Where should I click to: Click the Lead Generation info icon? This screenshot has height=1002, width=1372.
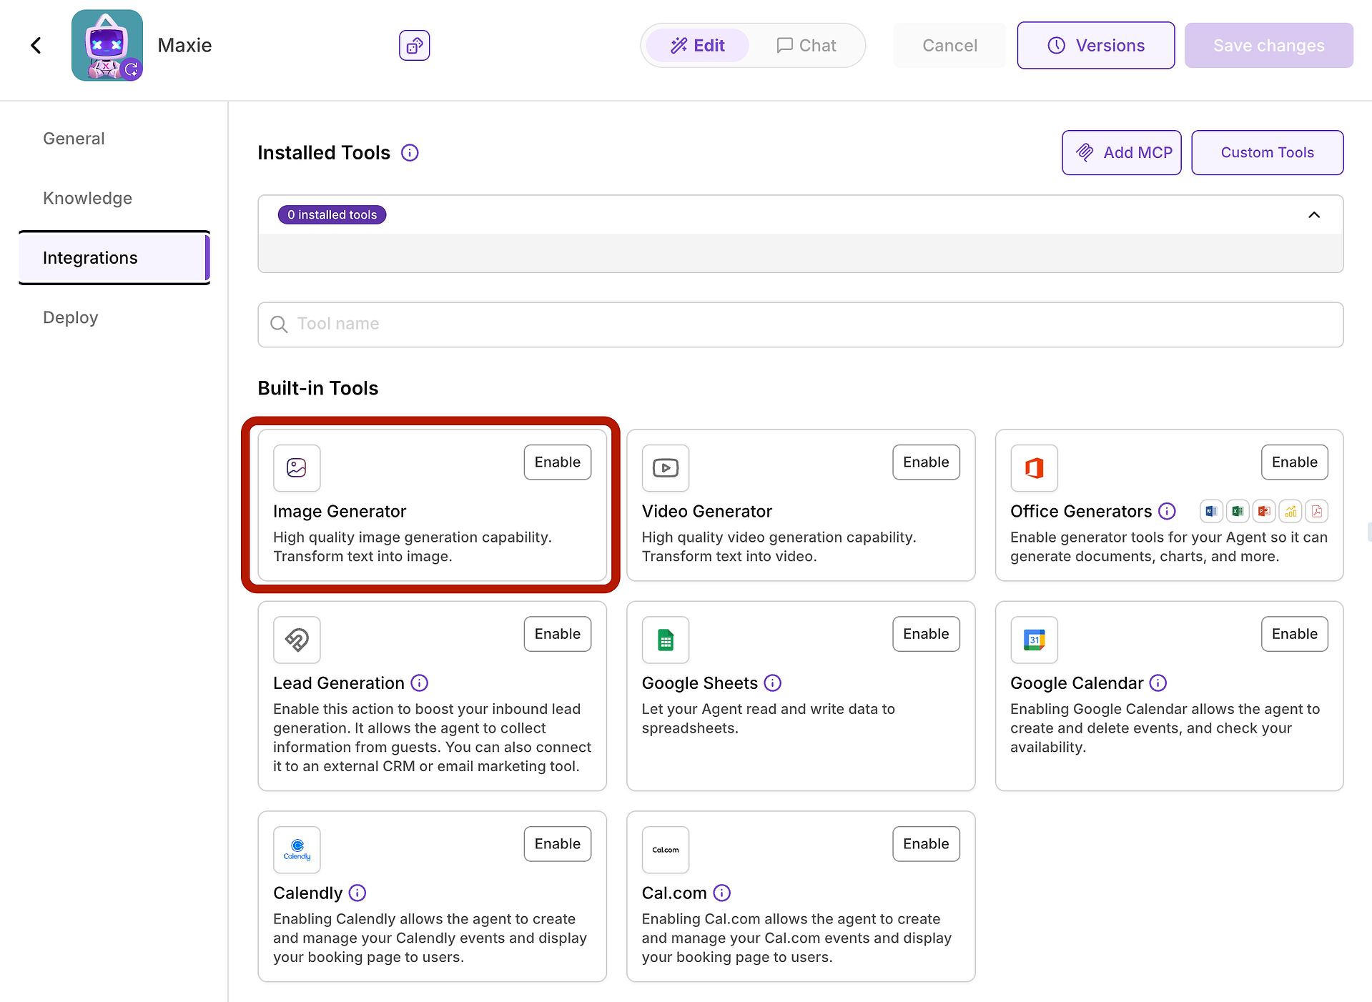420,683
